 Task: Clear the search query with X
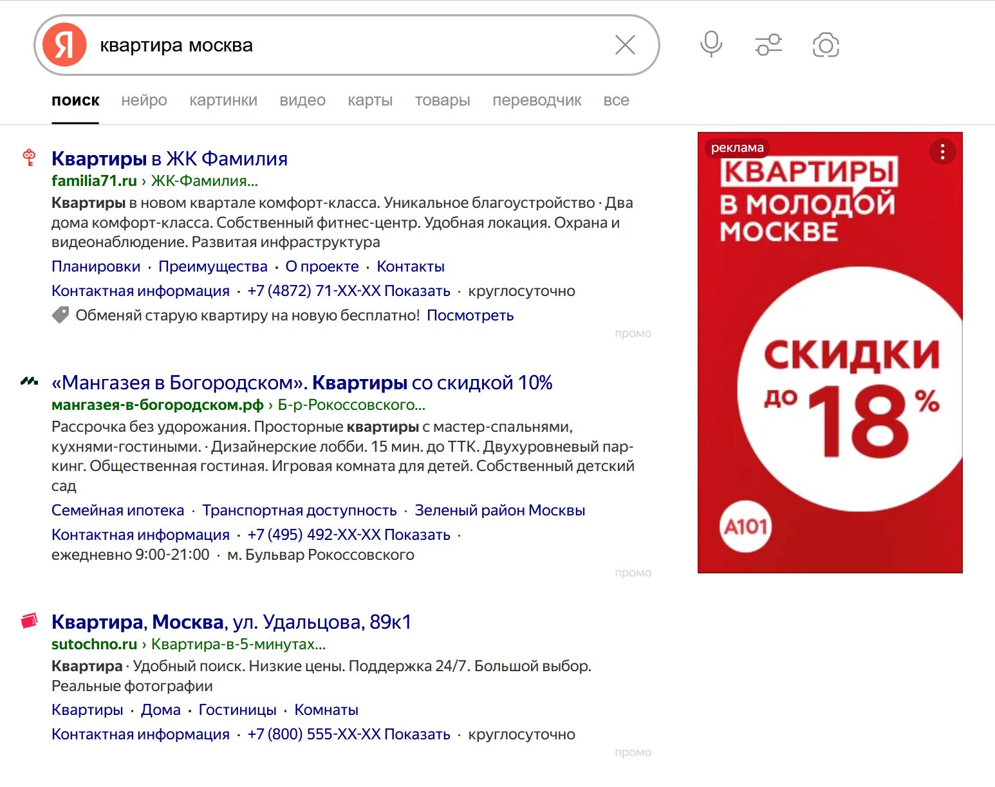click(x=625, y=45)
